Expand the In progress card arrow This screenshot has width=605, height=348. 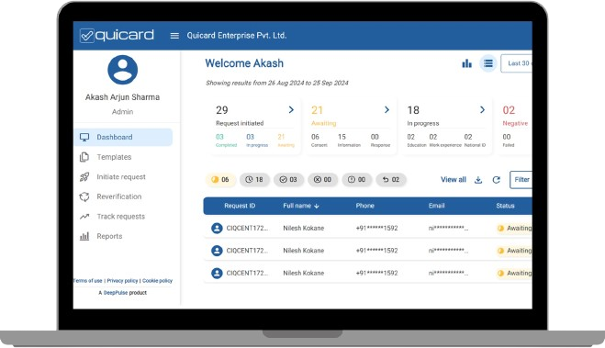pos(482,110)
